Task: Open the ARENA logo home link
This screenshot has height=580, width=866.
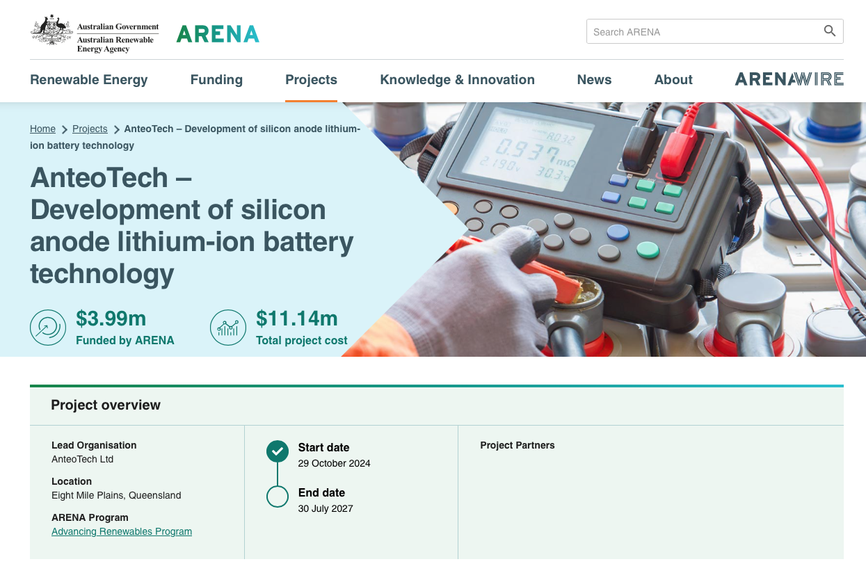Action: pyautogui.click(x=218, y=34)
